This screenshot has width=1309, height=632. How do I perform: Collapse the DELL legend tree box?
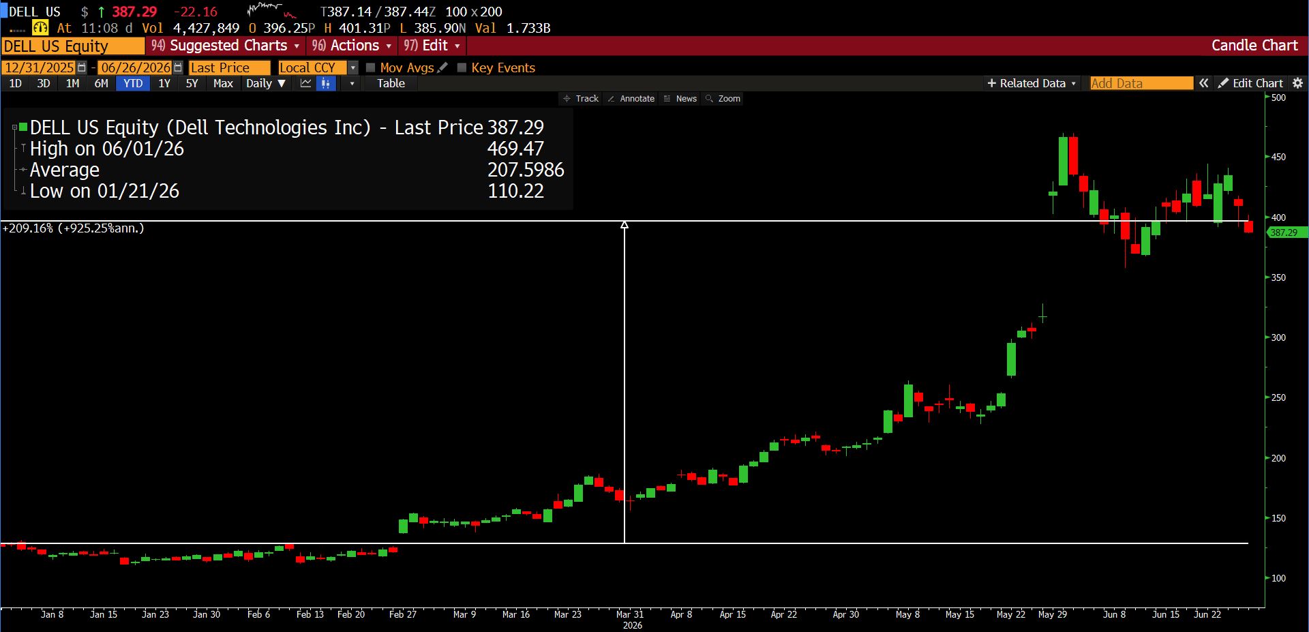pos(14,127)
